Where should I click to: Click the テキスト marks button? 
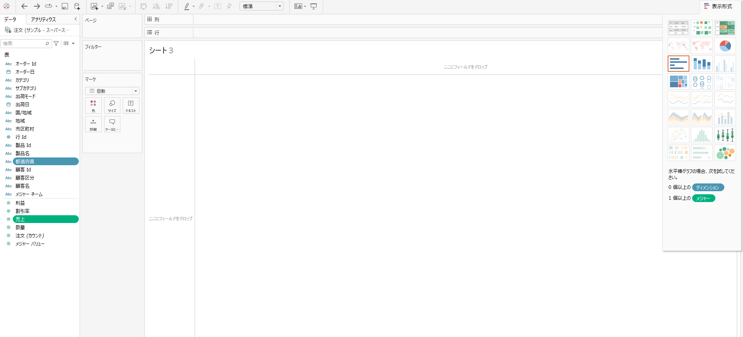click(131, 105)
